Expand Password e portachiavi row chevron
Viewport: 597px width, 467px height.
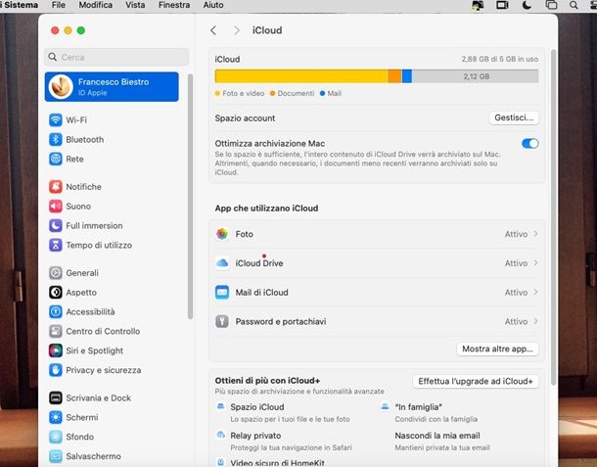[535, 321]
